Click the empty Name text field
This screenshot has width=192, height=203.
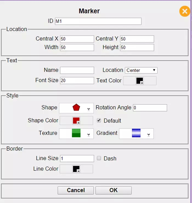(x=77, y=70)
